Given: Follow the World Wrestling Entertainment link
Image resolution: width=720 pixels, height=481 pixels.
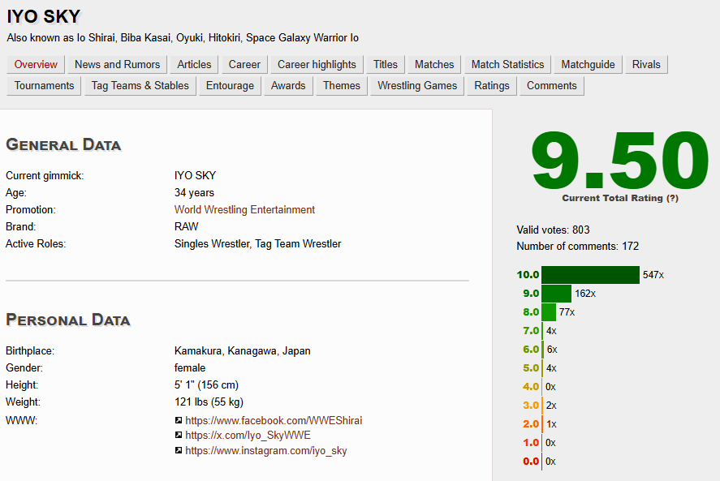Looking at the screenshot, I should point(244,210).
